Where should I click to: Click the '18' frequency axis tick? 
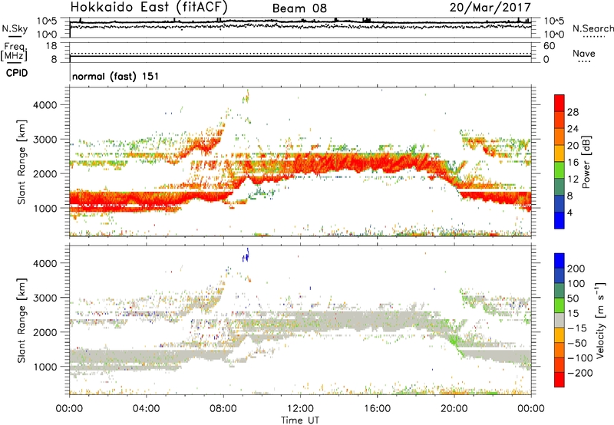(x=51, y=46)
